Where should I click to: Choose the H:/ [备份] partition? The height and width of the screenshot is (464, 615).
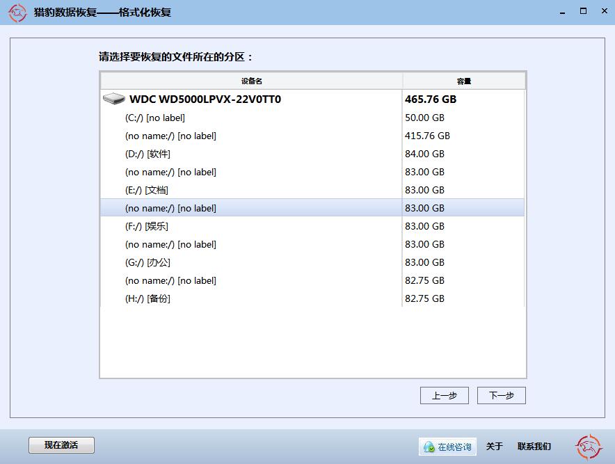click(147, 299)
